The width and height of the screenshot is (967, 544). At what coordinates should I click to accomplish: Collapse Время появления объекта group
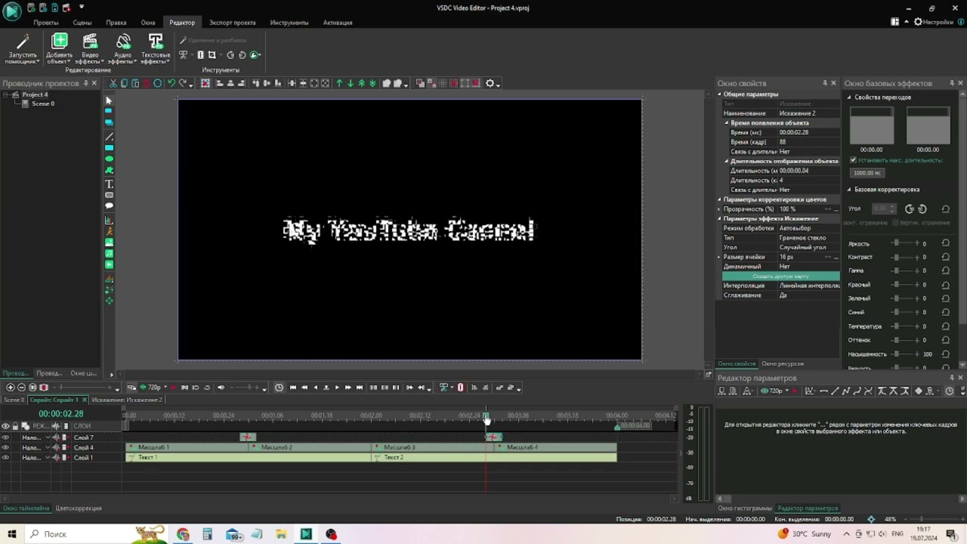click(727, 122)
